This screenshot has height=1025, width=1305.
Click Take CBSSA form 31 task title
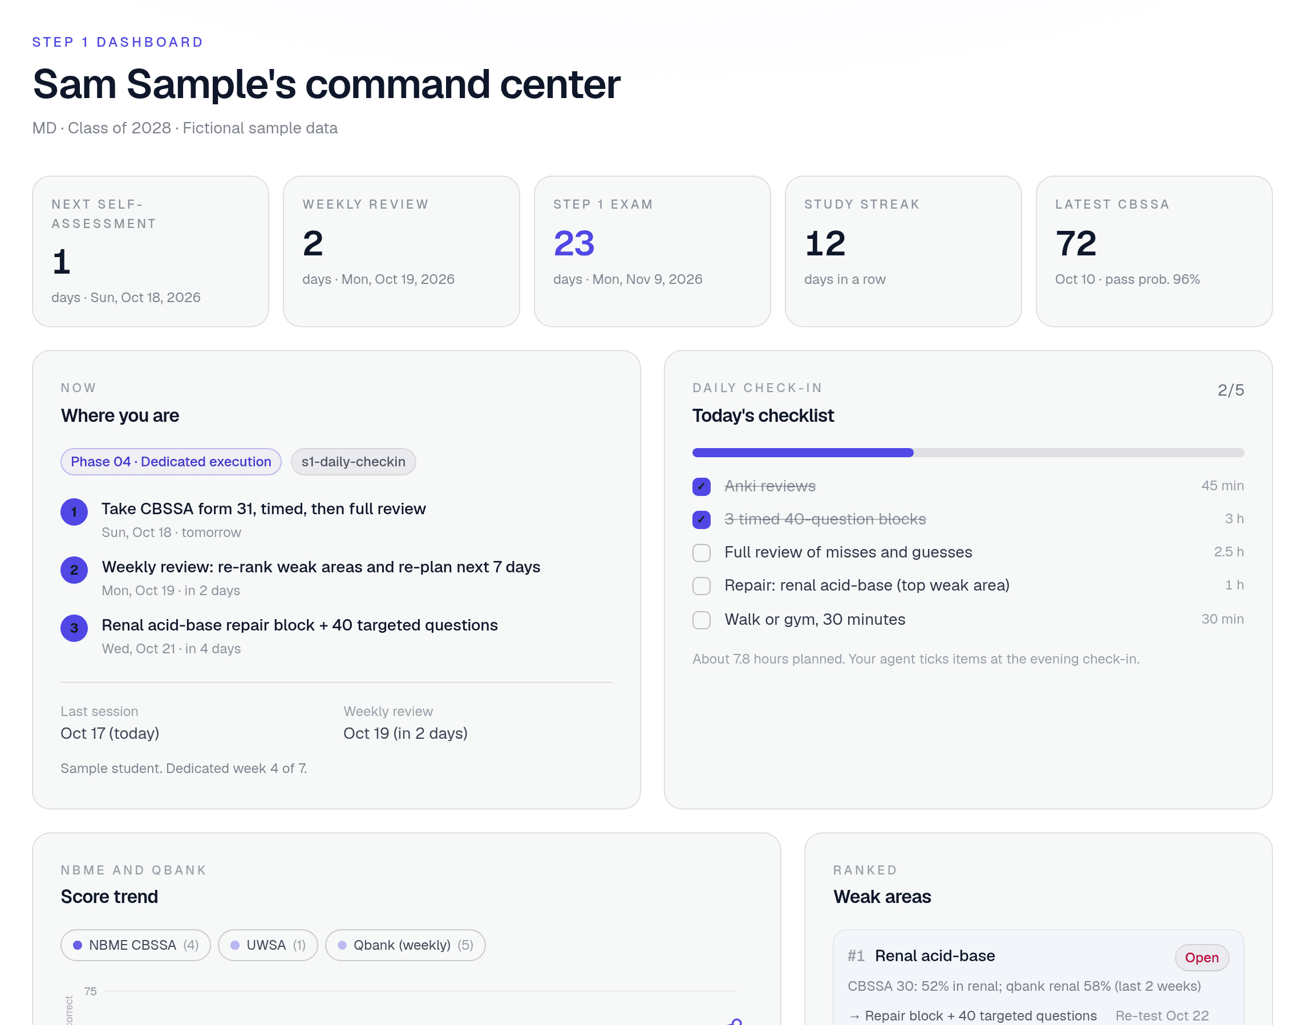pyautogui.click(x=264, y=509)
